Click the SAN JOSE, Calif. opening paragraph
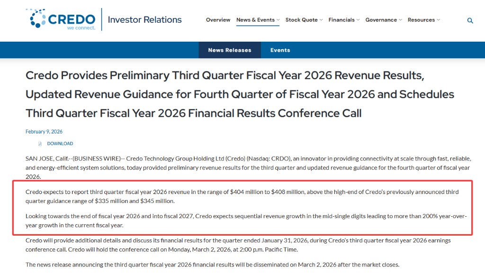This screenshot has height=273, width=485. click(248, 167)
